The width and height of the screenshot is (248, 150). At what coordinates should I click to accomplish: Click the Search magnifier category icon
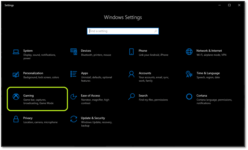pos(132,97)
